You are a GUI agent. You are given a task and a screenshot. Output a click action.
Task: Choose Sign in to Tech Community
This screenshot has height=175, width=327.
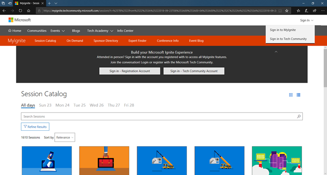[x=288, y=39]
